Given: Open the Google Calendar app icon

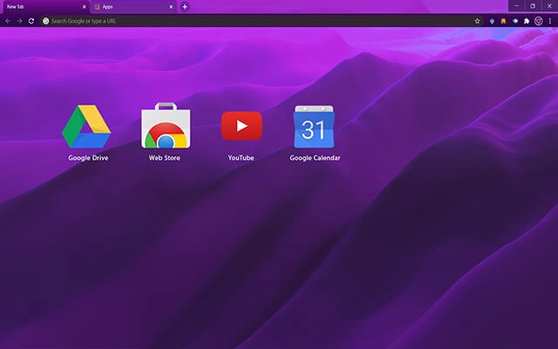Looking at the screenshot, I should point(314,127).
